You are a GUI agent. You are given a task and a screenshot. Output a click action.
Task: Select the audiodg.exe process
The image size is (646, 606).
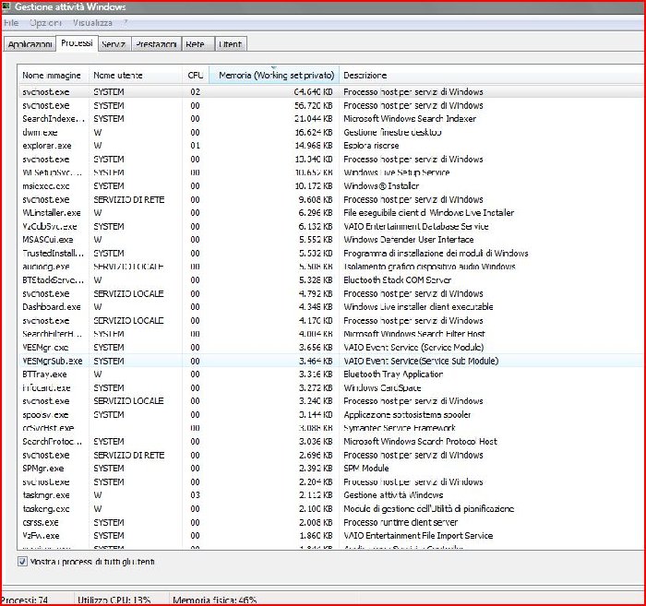point(330,267)
